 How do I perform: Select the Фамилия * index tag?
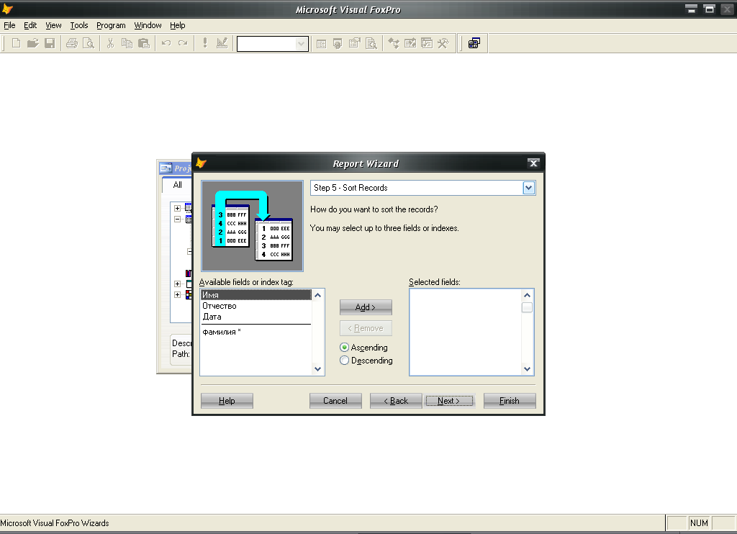tap(256, 332)
